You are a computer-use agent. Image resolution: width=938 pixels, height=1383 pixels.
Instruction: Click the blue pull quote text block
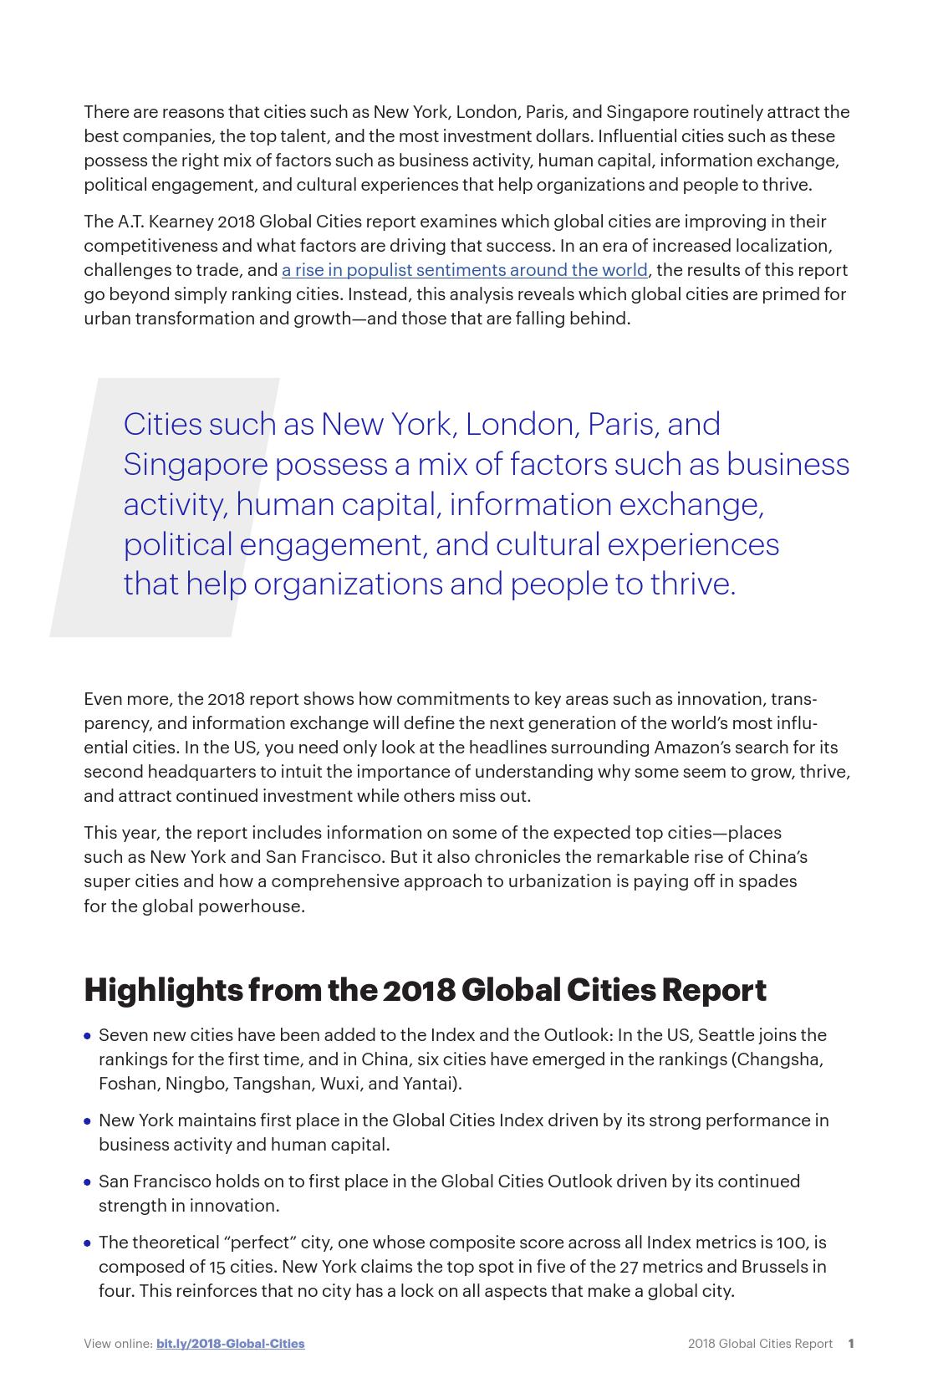pos(485,503)
